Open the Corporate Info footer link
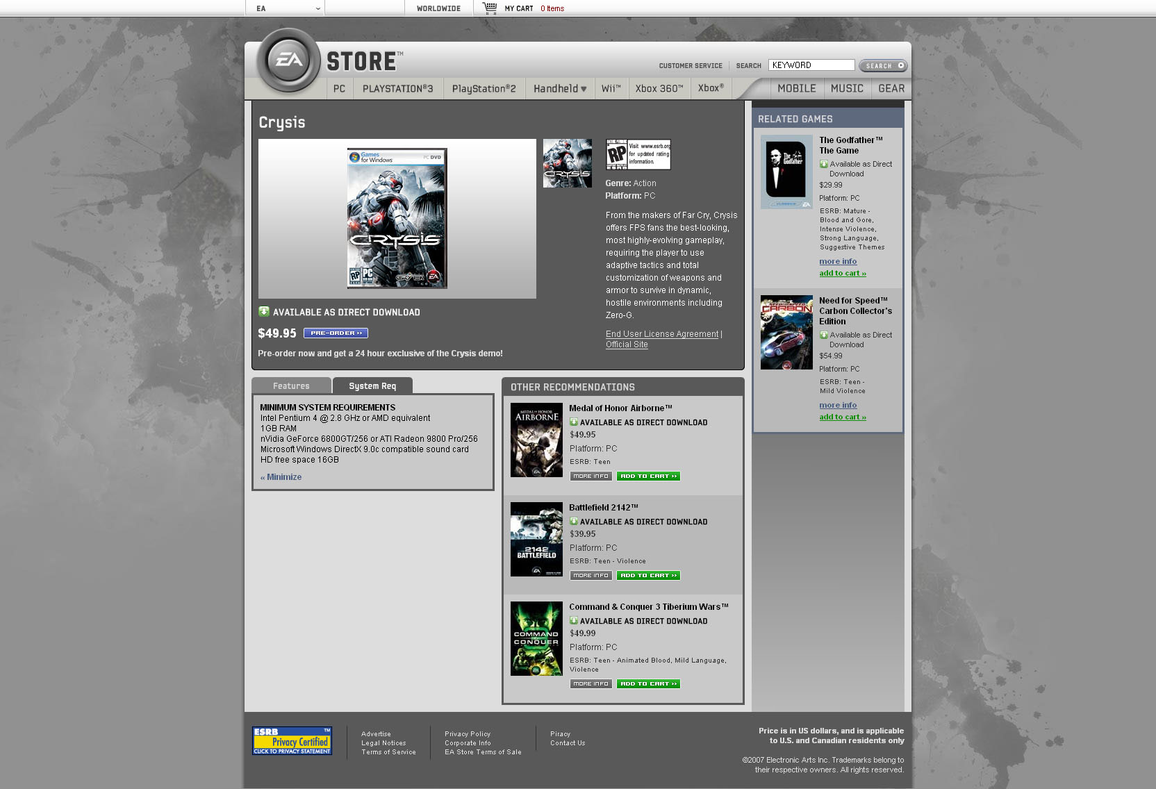The image size is (1156, 789). [468, 743]
